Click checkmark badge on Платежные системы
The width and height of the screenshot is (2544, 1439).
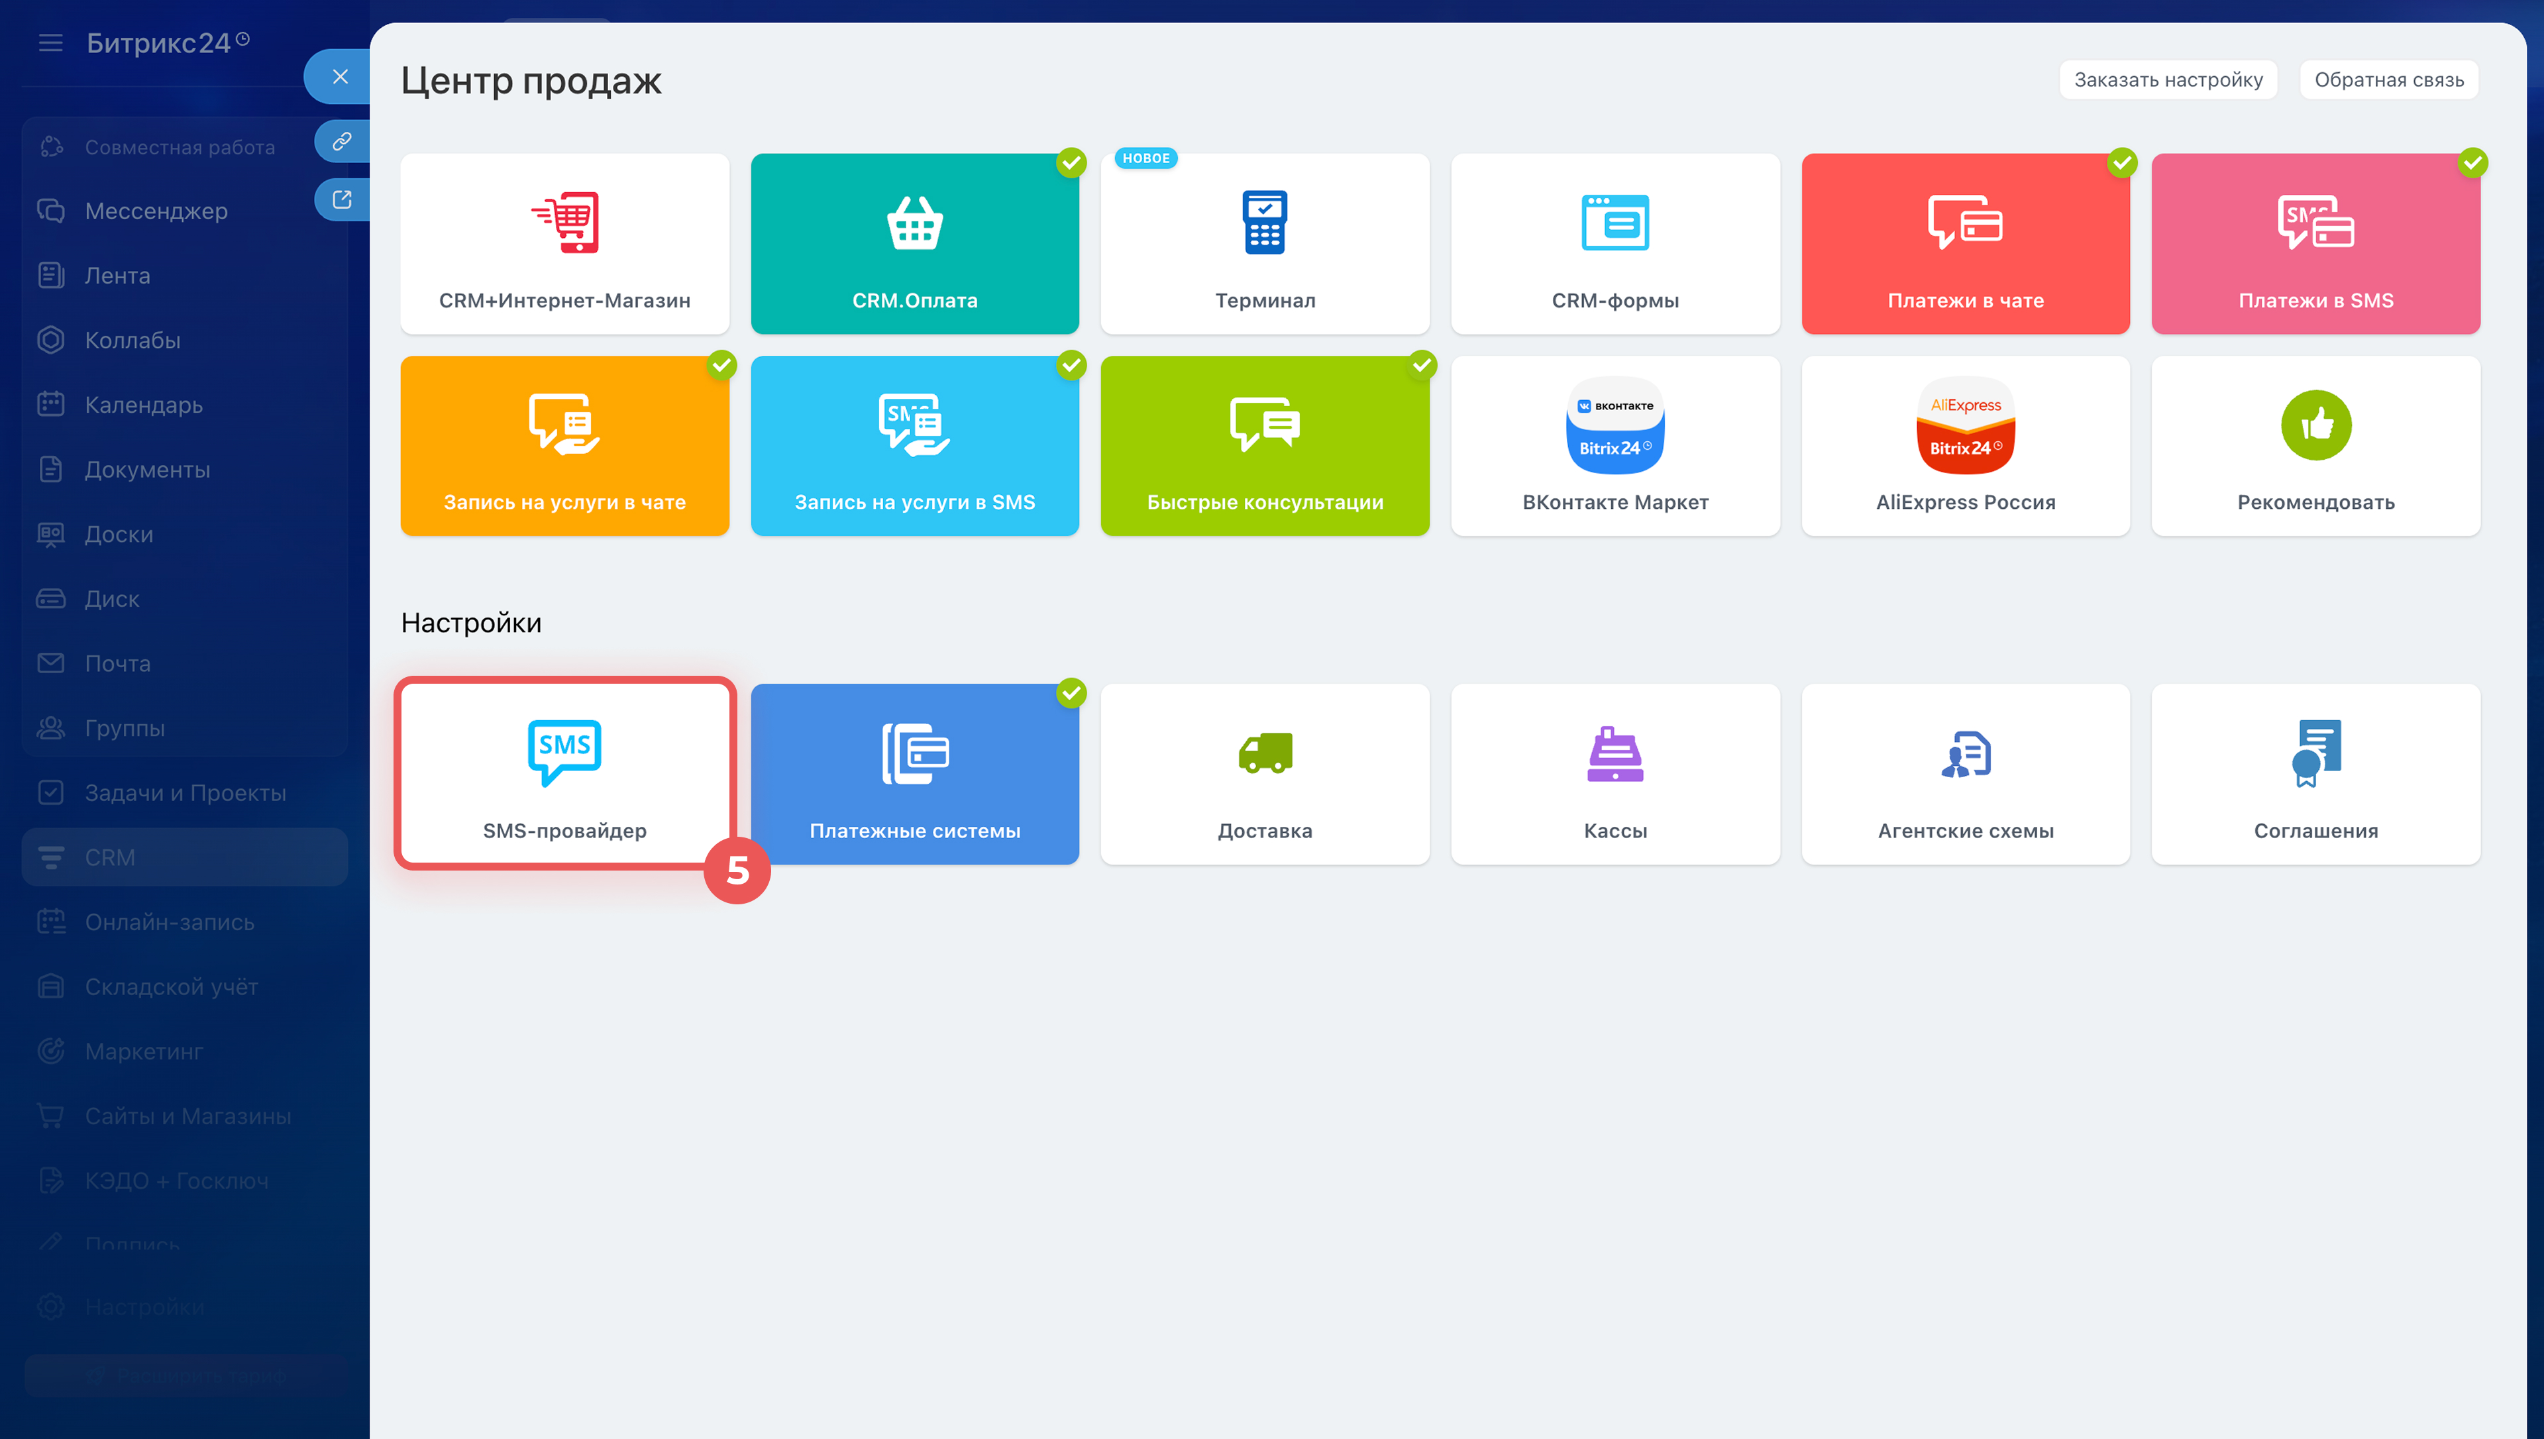1071,693
